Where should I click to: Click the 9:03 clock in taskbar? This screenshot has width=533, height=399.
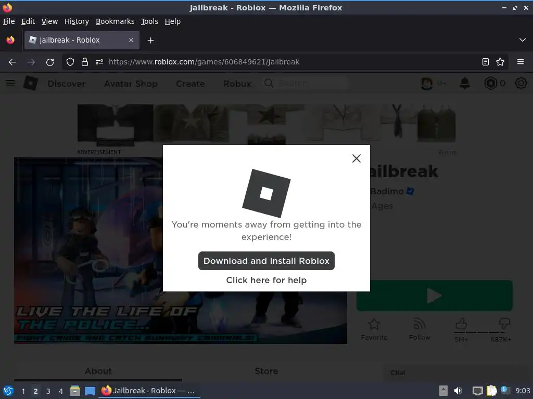tap(523, 391)
